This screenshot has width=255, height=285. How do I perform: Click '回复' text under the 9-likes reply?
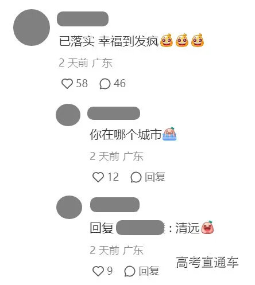pyautogui.click(x=149, y=271)
